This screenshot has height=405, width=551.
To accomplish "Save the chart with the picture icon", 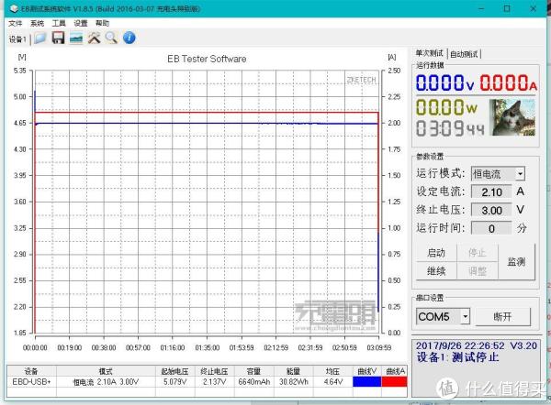I will click(76, 38).
